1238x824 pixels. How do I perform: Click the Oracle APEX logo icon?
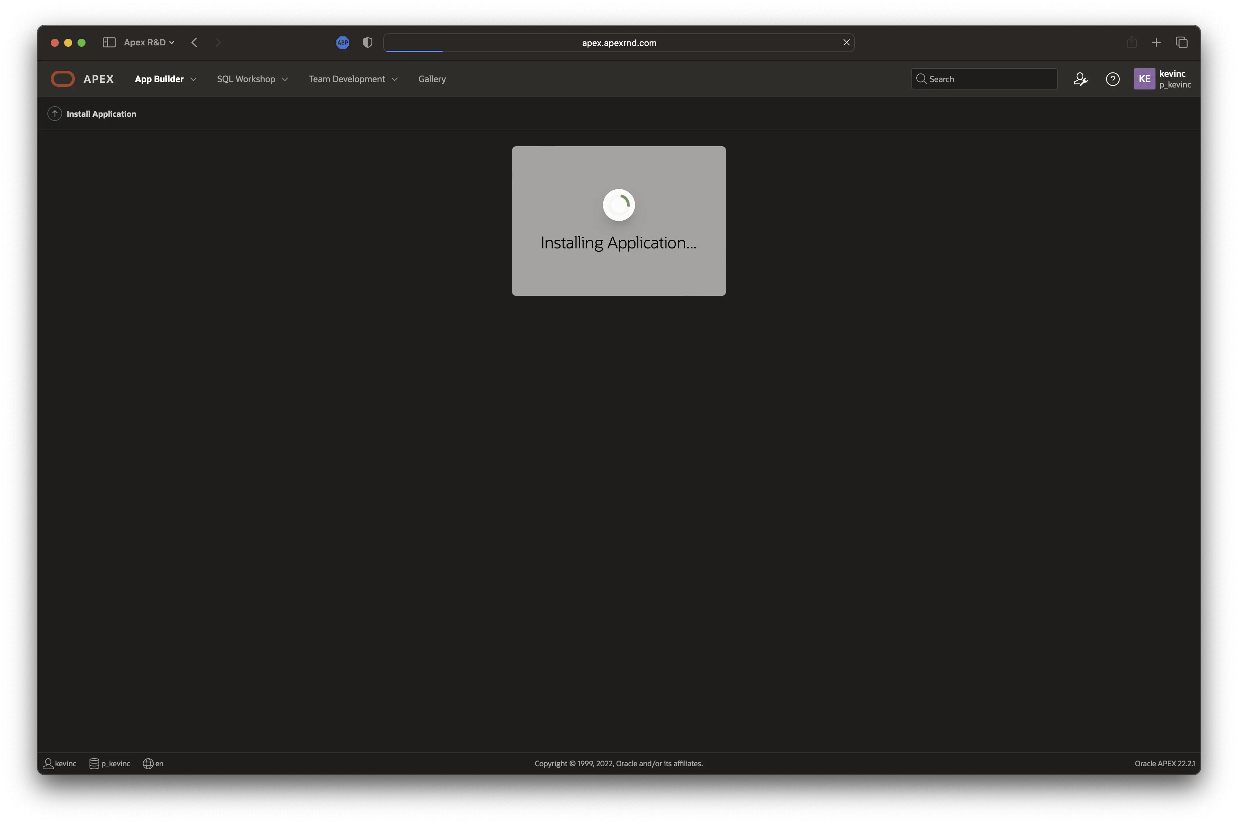pyautogui.click(x=62, y=79)
